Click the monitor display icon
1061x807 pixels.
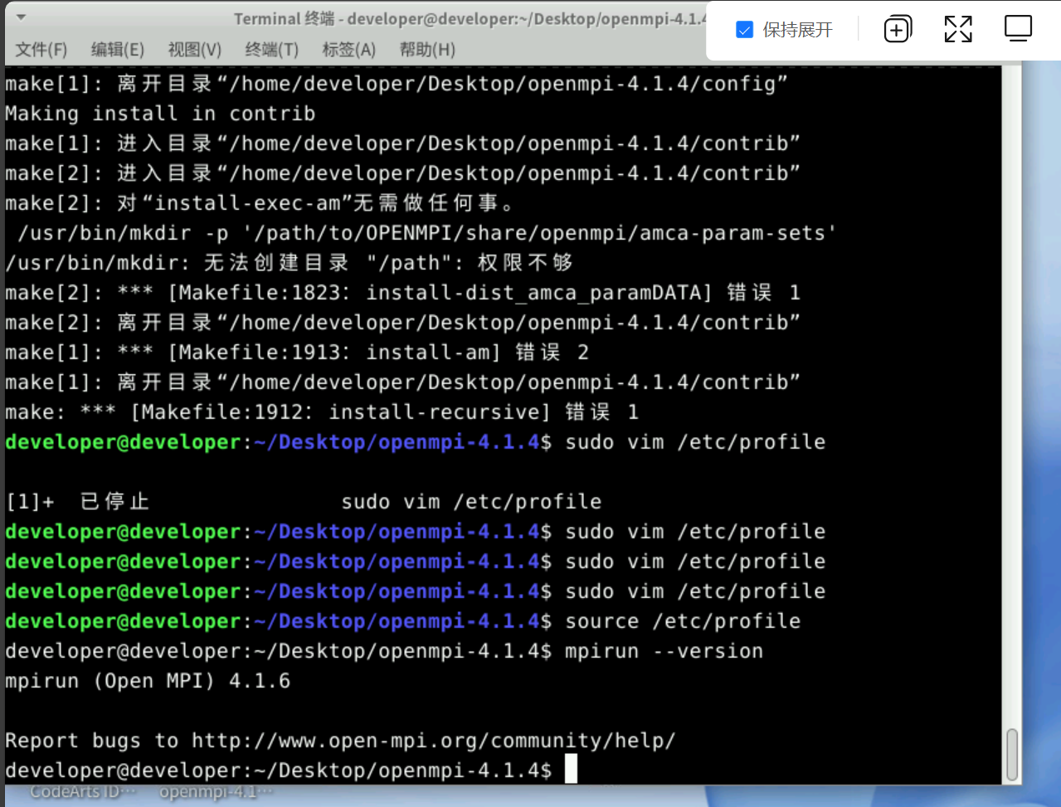1018,28
